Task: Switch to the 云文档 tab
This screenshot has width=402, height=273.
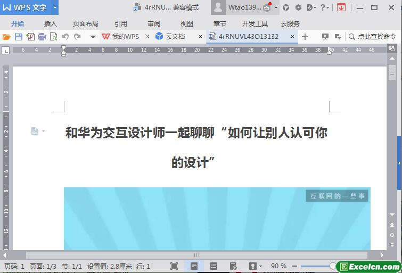Action: (170, 37)
